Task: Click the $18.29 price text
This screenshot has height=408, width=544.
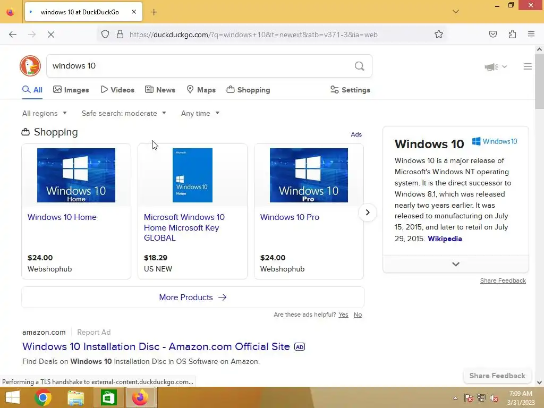Action: (156, 258)
